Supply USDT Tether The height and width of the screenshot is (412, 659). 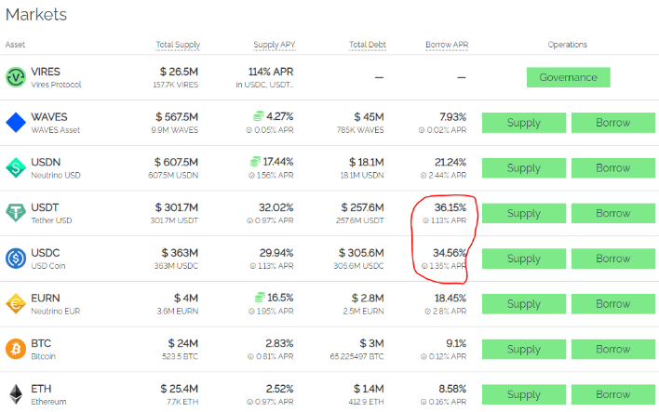[524, 213]
